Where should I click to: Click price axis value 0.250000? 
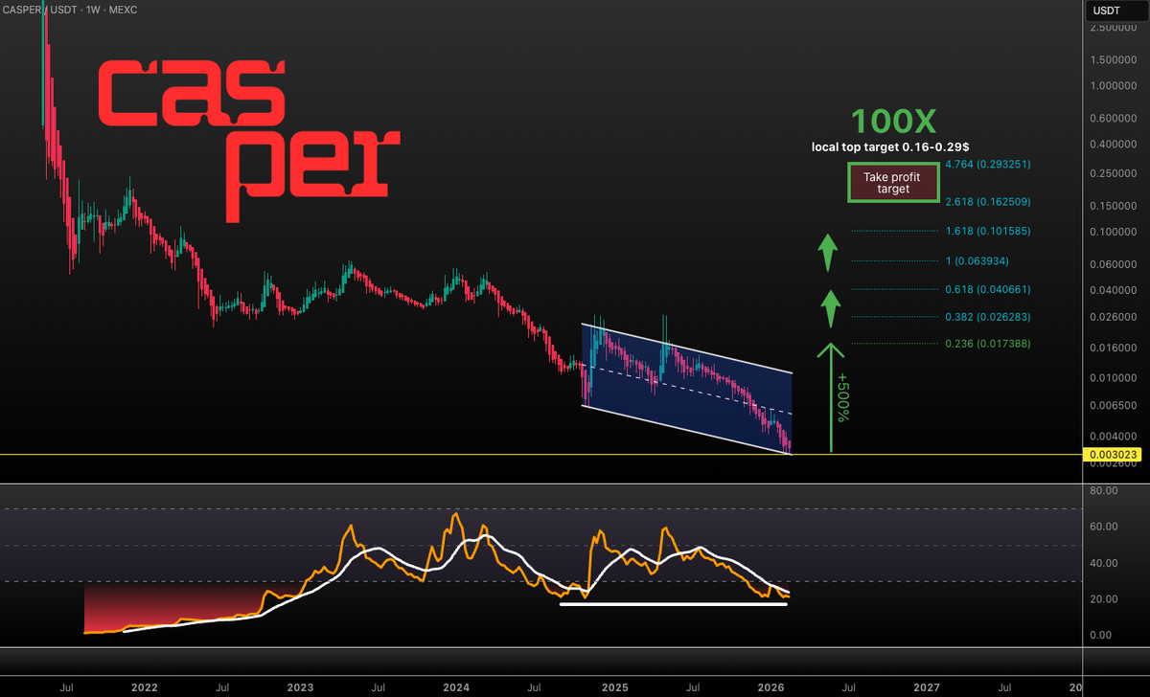click(1115, 173)
